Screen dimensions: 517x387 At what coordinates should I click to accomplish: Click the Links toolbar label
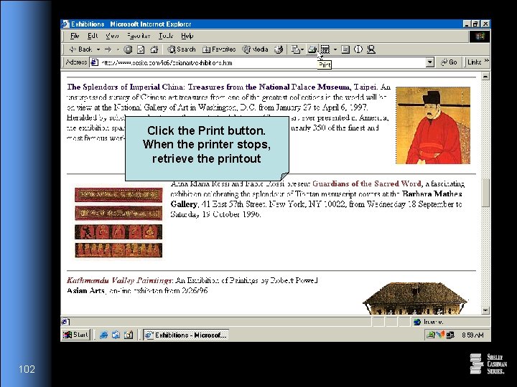tap(474, 62)
